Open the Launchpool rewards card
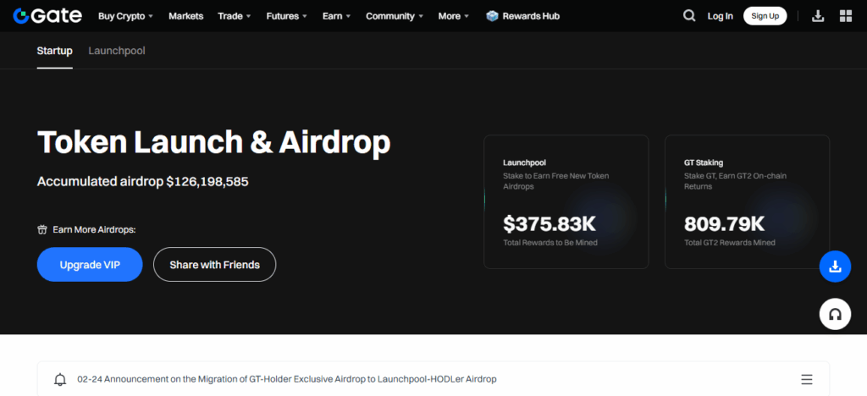 tap(566, 202)
